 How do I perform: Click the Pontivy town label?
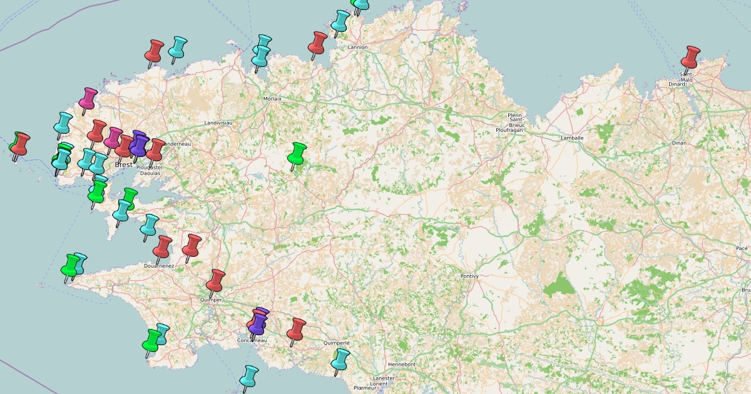pyautogui.click(x=469, y=276)
